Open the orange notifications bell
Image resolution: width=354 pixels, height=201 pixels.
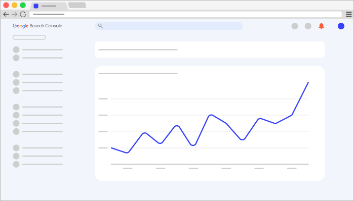[321, 26]
